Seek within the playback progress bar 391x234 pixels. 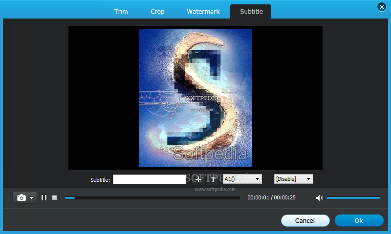pyautogui.click(x=152, y=198)
